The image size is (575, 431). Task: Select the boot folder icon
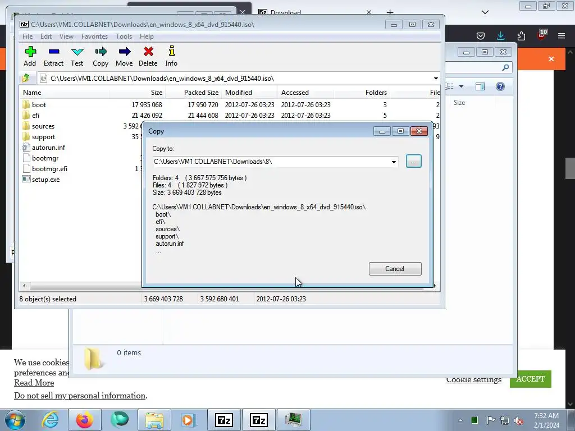coord(26,104)
